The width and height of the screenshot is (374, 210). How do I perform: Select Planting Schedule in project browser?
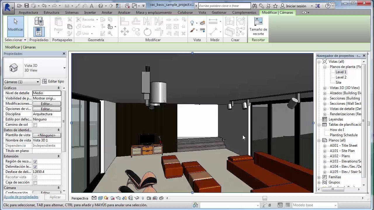click(x=344, y=135)
